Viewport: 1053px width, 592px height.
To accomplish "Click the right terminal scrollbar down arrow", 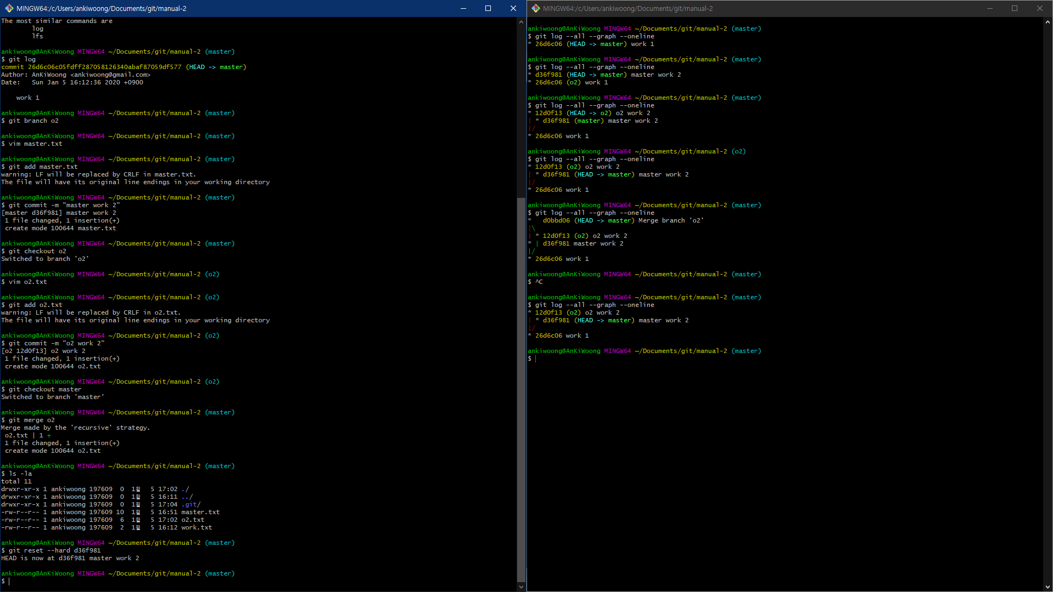I will click(1048, 587).
